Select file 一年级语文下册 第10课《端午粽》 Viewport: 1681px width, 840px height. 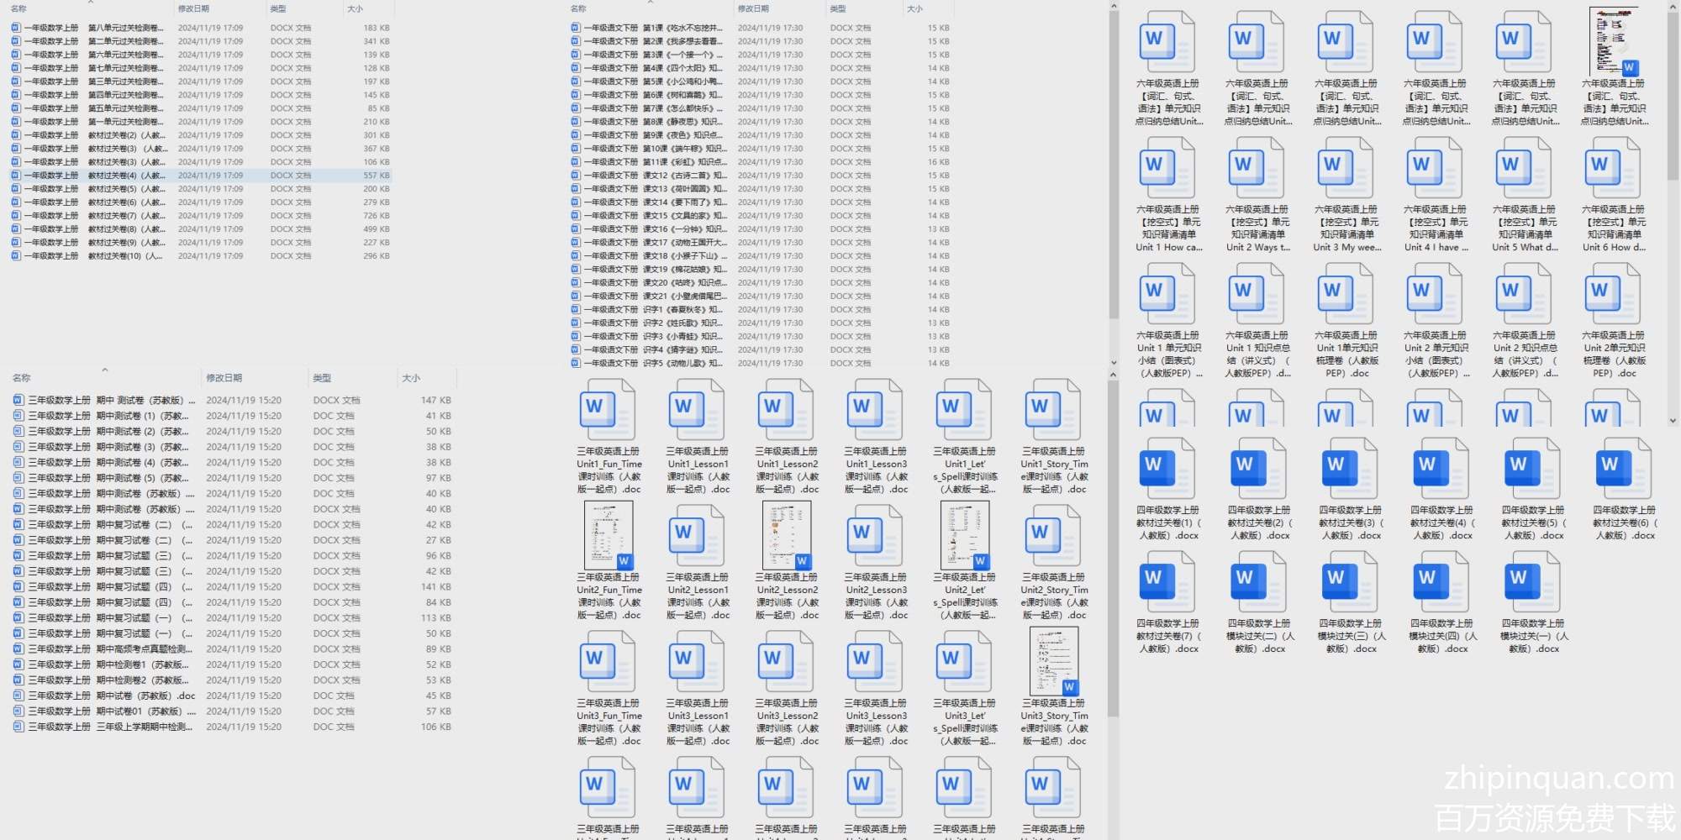[x=761, y=149]
